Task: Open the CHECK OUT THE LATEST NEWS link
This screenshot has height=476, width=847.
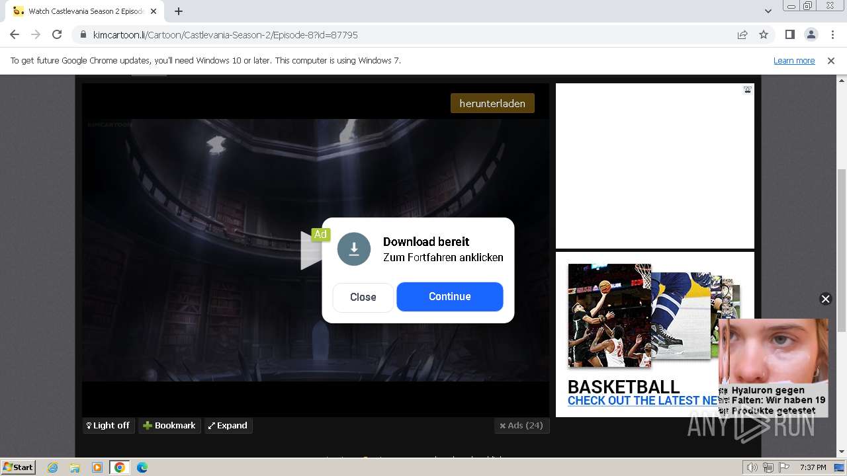Action: point(643,401)
